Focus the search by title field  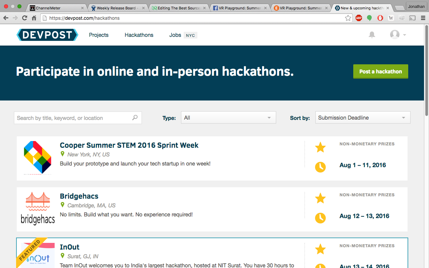78,118
